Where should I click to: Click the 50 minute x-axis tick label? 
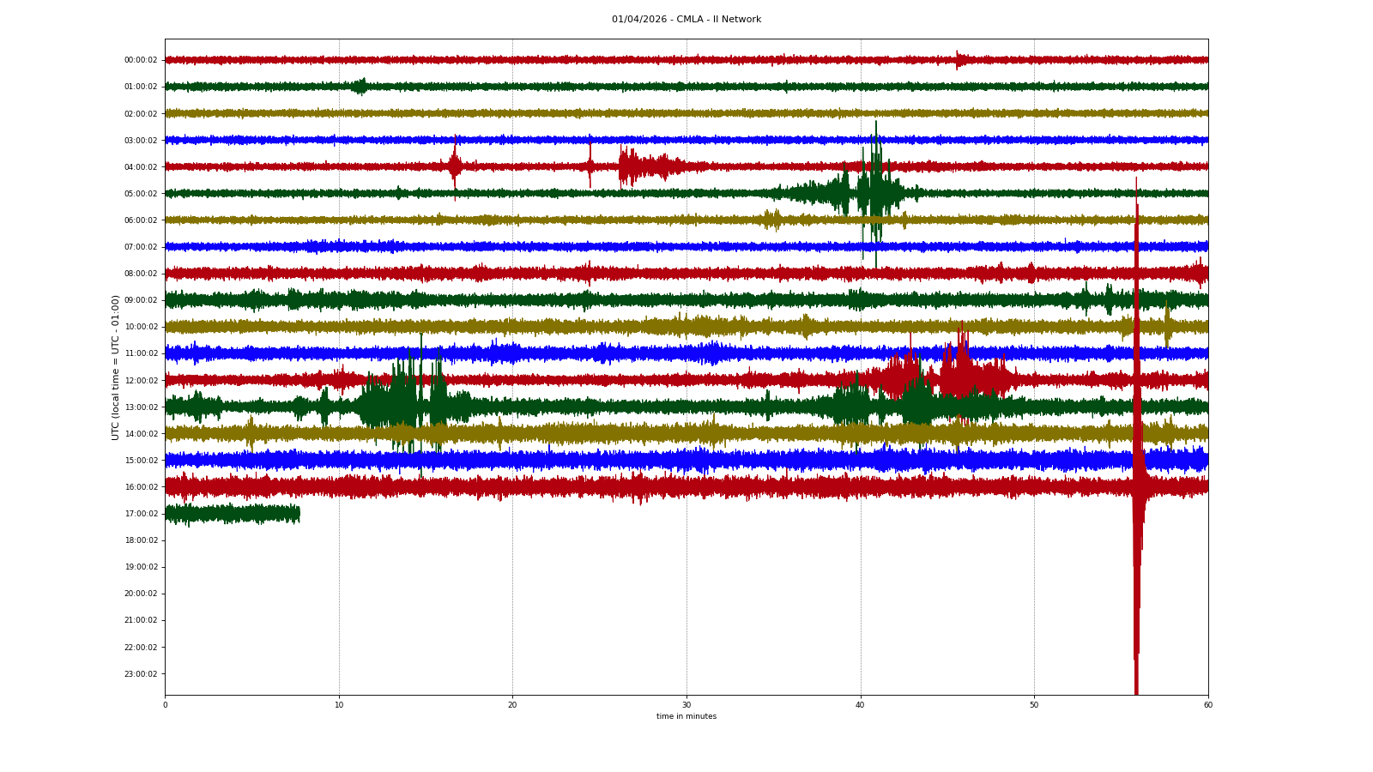coord(1034,705)
